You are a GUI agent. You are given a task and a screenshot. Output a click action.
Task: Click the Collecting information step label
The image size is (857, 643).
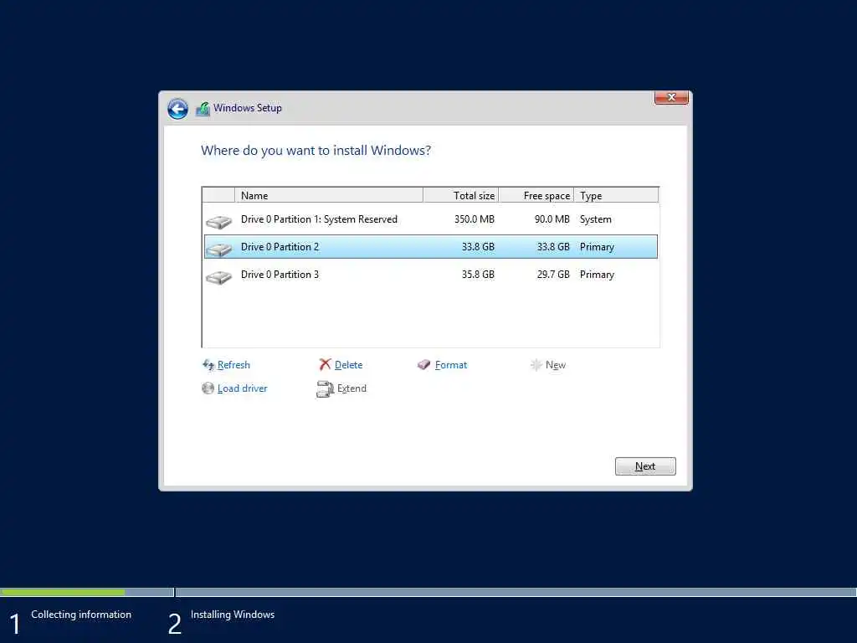pyautogui.click(x=81, y=615)
